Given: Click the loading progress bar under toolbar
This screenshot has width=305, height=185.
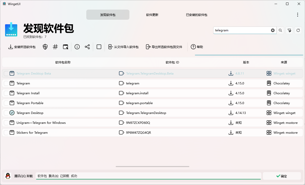Looking at the screenshot, I should tap(249, 55).
